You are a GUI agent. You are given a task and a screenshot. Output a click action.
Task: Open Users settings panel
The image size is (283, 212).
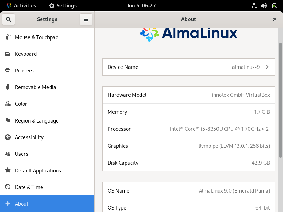tap(47, 154)
